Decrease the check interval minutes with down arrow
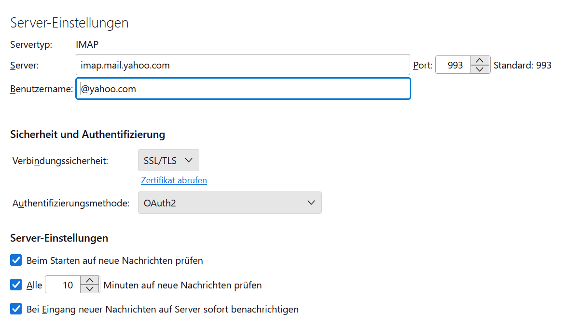 (x=89, y=289)
